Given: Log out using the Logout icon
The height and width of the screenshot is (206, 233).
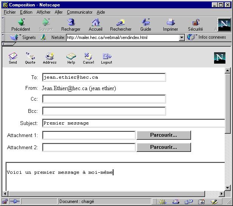Looking at the screenshot, I should pyautogui.click(x=107, y=56).
